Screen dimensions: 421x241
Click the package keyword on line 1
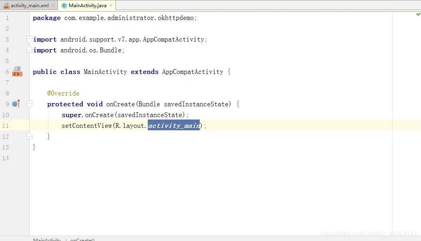(x=47, y=18)
